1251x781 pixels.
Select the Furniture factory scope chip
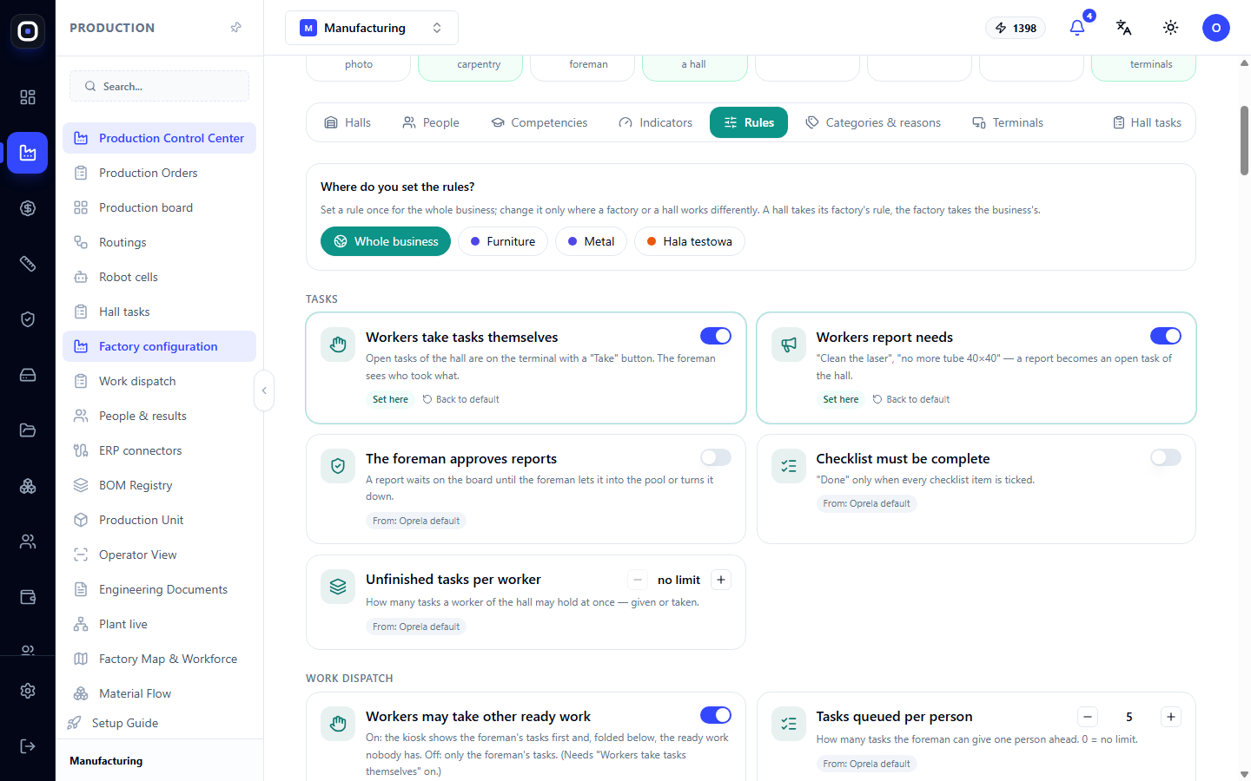(503, 241)
